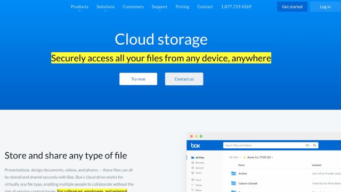The width and height of the screenshot is (341, 192).
Task: Click the star beside Acme Co. FY20 Q3
Action: (245, 157)
